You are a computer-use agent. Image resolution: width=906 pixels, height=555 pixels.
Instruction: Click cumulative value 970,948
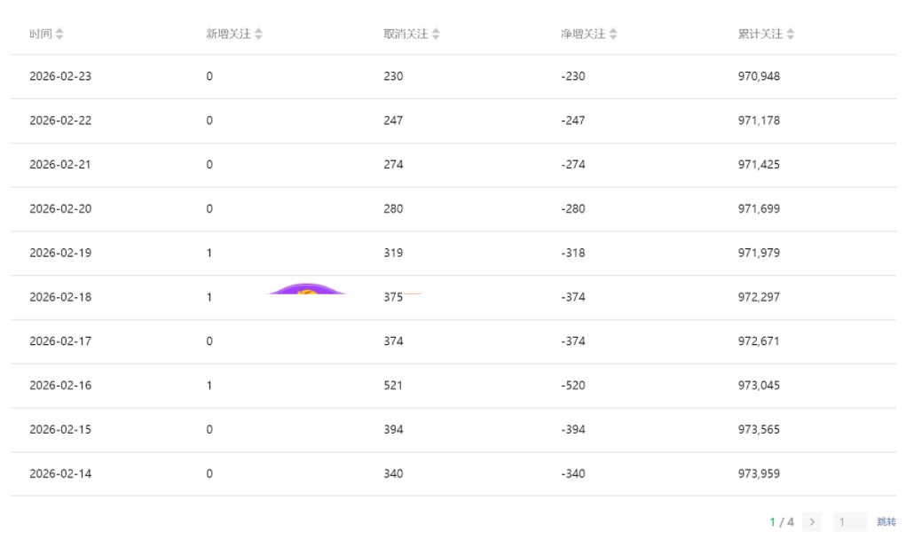[759, 76]
